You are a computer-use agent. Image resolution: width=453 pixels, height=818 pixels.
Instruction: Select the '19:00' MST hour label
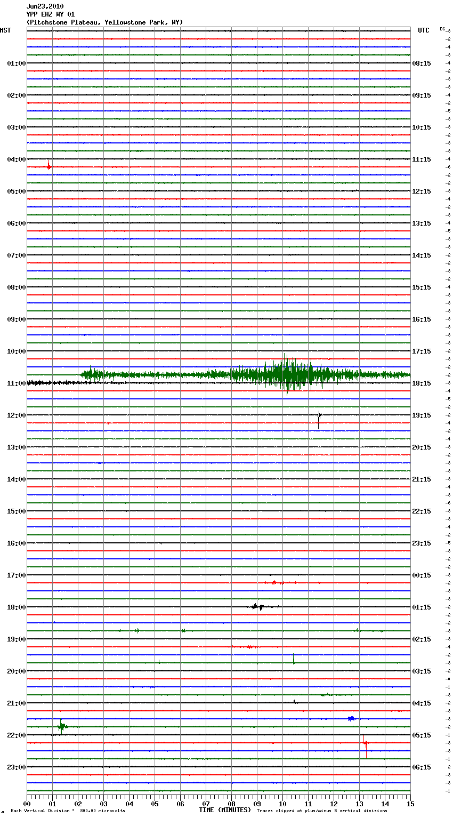pyautogui.click(x=17, y=639)
